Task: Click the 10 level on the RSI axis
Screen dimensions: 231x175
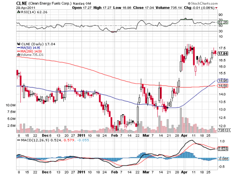Action: tap(221, 36)
